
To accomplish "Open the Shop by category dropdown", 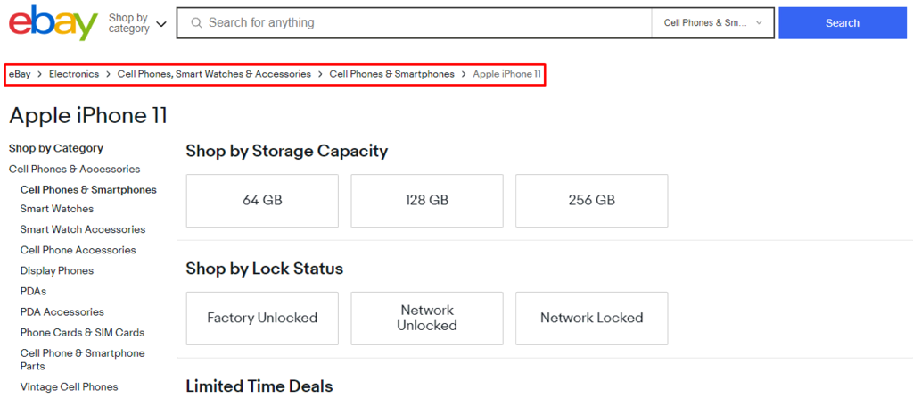I will pos(137,23).
